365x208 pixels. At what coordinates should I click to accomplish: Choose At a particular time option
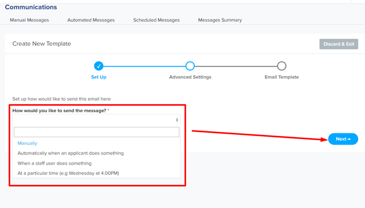[x=68, y=173]
